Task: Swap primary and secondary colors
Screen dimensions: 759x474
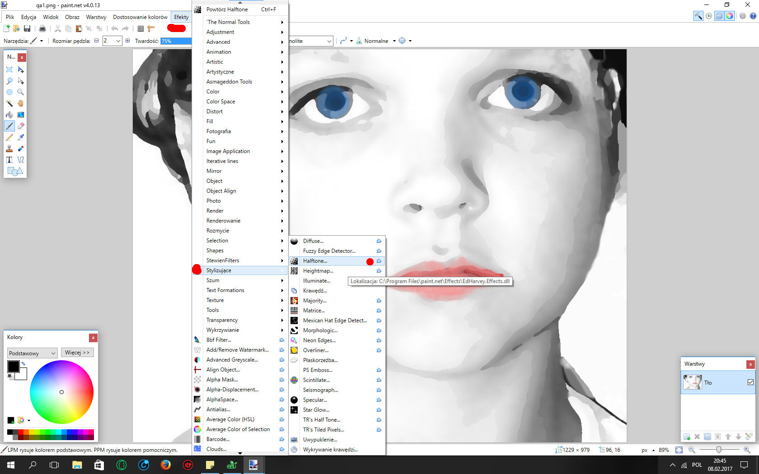Action: click(x=23, y=363)
